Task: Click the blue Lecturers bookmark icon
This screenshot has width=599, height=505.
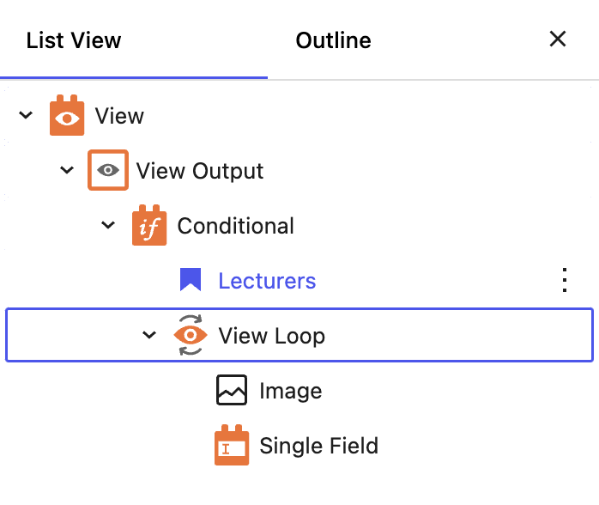Action: pyautogui.click(x=191, y=280)
